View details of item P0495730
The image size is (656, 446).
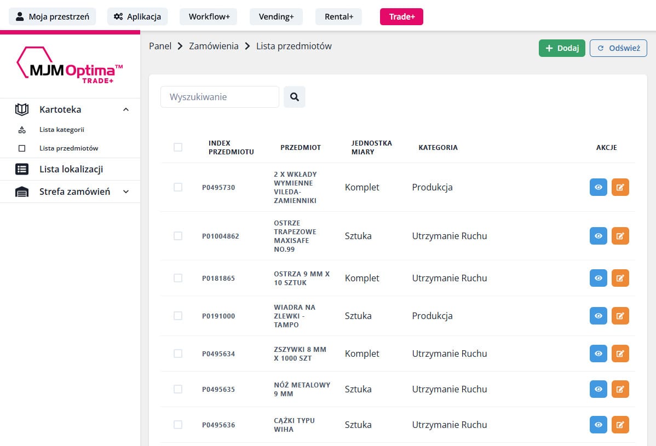(x=598, y=187)
